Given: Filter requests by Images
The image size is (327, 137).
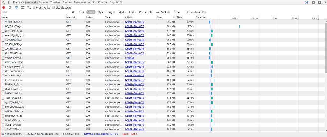Looking at the screenshot, I should (x=111, y=12).
